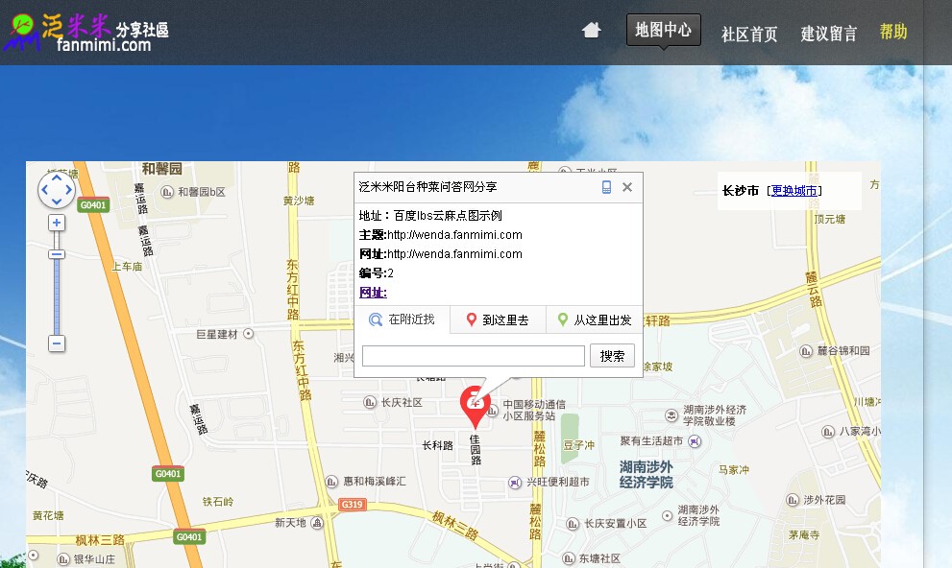The width and height of the screenshot is (952, 568).
Task: Select the POI icon beside 长庆安置小区
Action: point(573,524)
